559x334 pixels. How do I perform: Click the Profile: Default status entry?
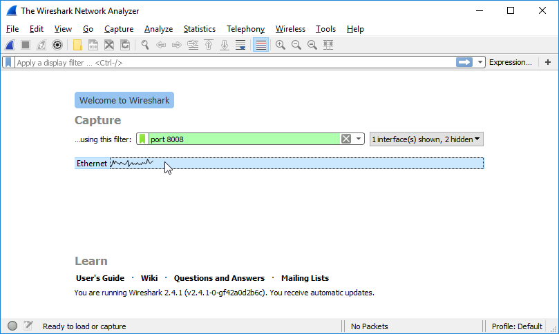tap(517, 326)
